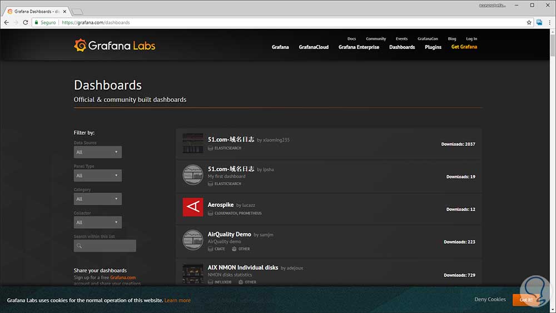This screenshot has width=556, height=313.
Task: Open the Events link
Action: pyautogui.click(x=402, y=39)
